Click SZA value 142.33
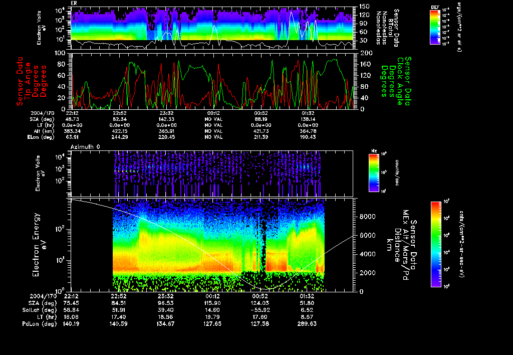Screen dimensions: 513x355 coord(165,119)
